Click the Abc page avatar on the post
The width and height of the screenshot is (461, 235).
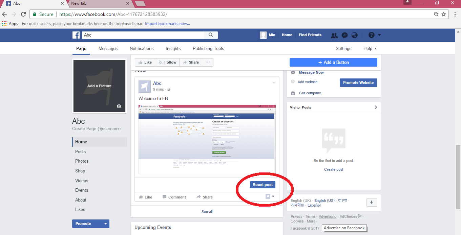tap(145, 87)
